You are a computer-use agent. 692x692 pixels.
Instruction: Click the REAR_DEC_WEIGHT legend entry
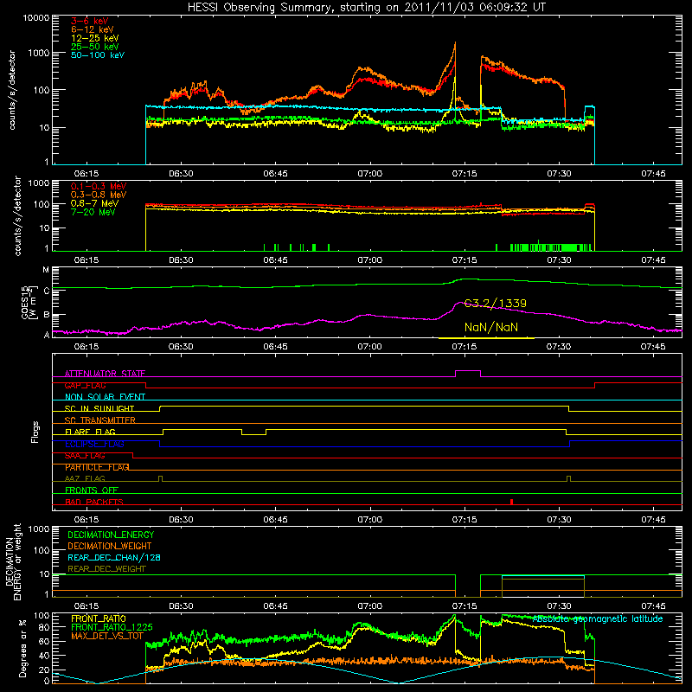click(x=106, y=569)
